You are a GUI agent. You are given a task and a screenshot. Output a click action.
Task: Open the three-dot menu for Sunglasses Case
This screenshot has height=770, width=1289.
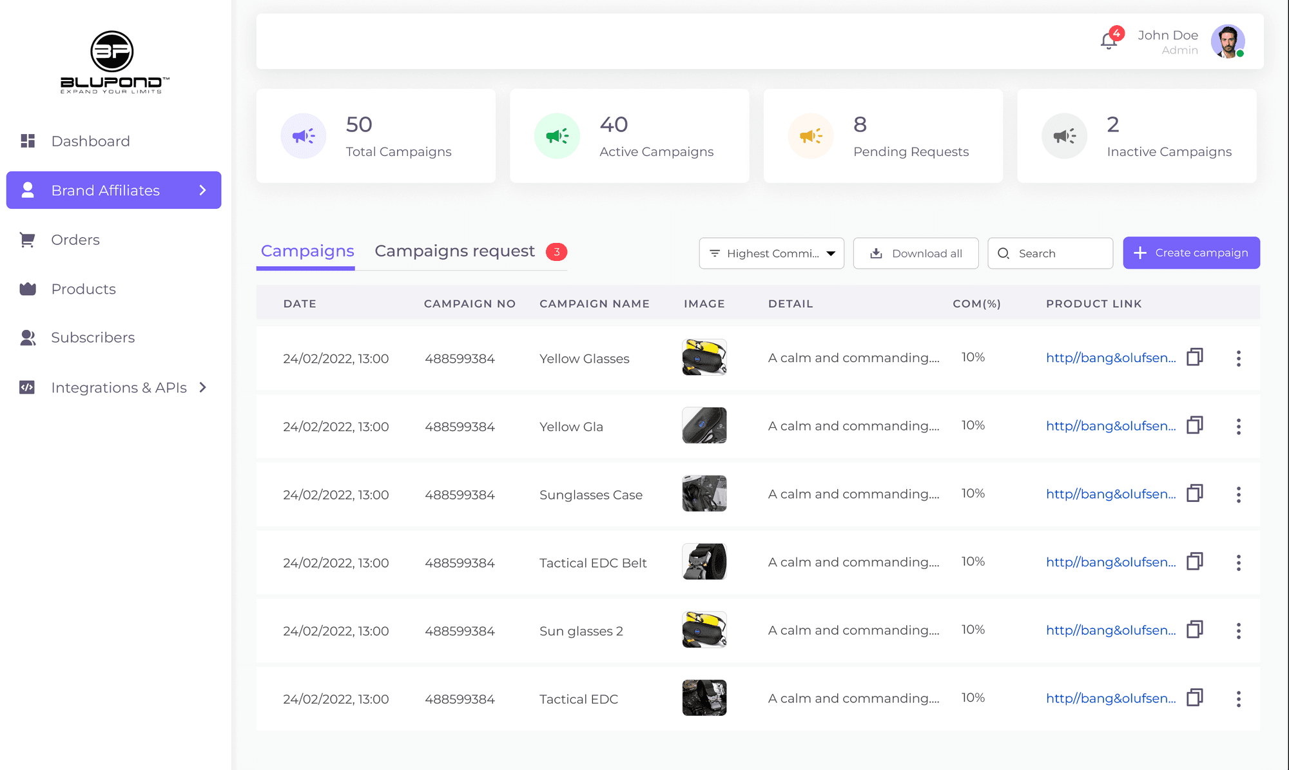coord(1238,494)
